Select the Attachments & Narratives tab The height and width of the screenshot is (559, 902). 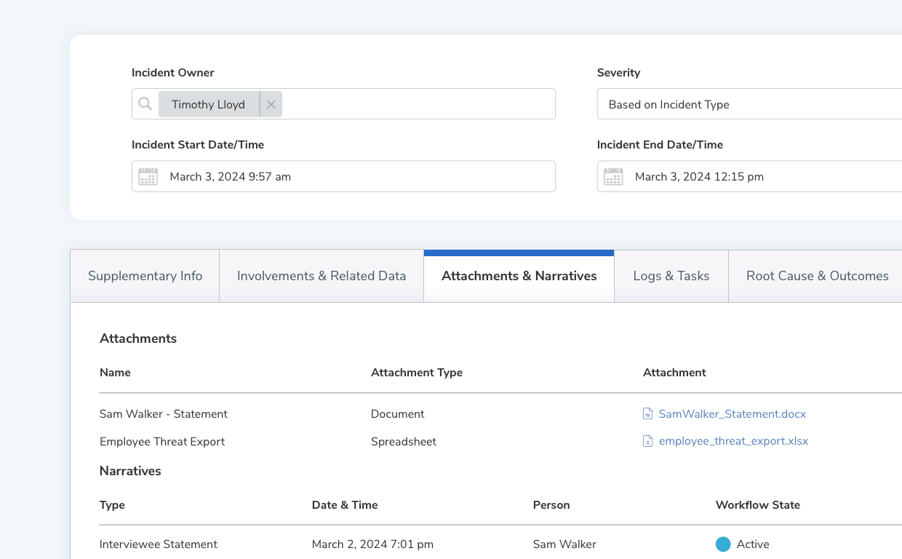click(519, 276)
